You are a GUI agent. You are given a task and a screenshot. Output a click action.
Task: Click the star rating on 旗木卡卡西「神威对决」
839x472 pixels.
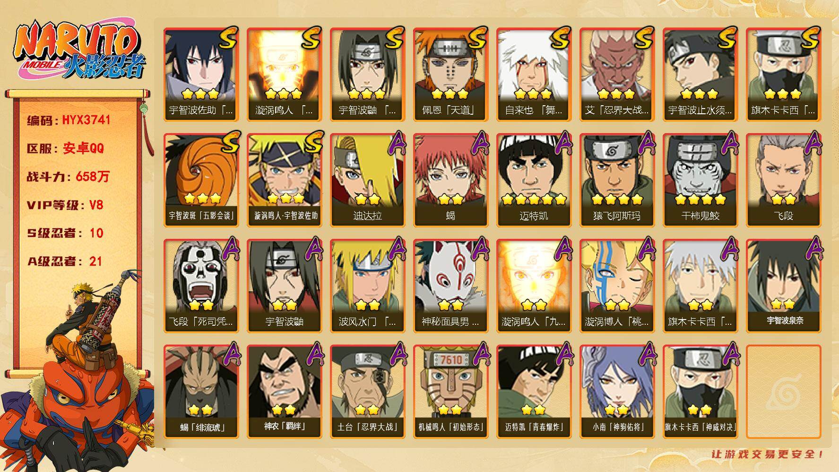pos(700,410)
